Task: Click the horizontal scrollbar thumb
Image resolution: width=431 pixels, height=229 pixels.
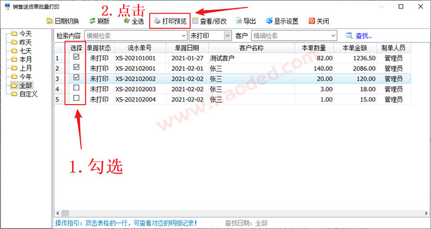Action: click(65, 213)
